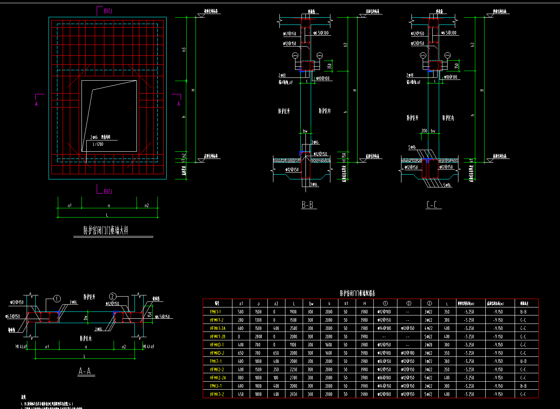This screenshot has height=409, width=560.
Task: Select the FMK1-1 row label in the table
Action: (215, 312)
